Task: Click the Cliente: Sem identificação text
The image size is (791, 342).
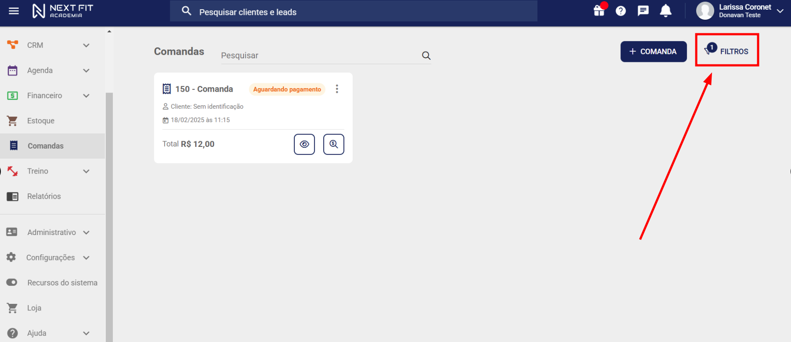Action: (x=207, y=107)
